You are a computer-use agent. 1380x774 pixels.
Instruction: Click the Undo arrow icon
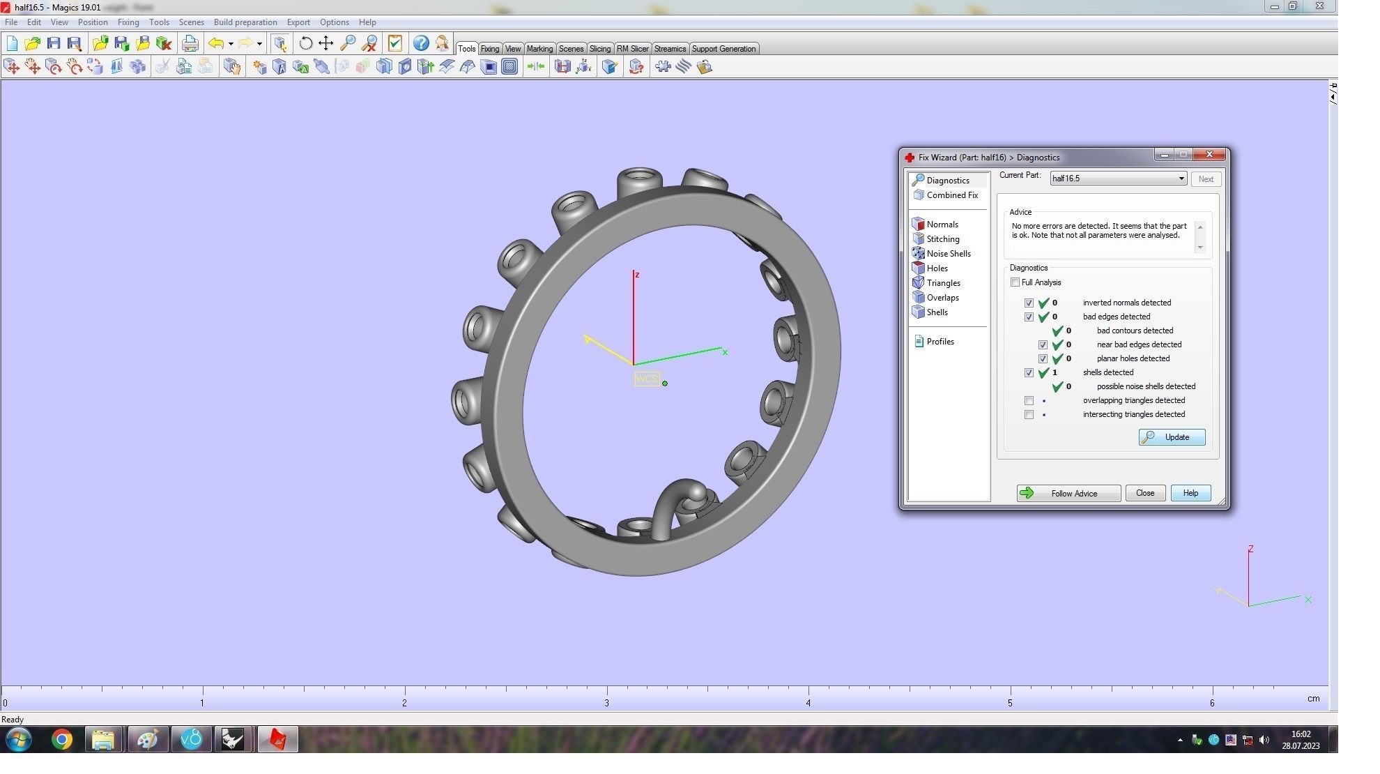pos(216,43)
